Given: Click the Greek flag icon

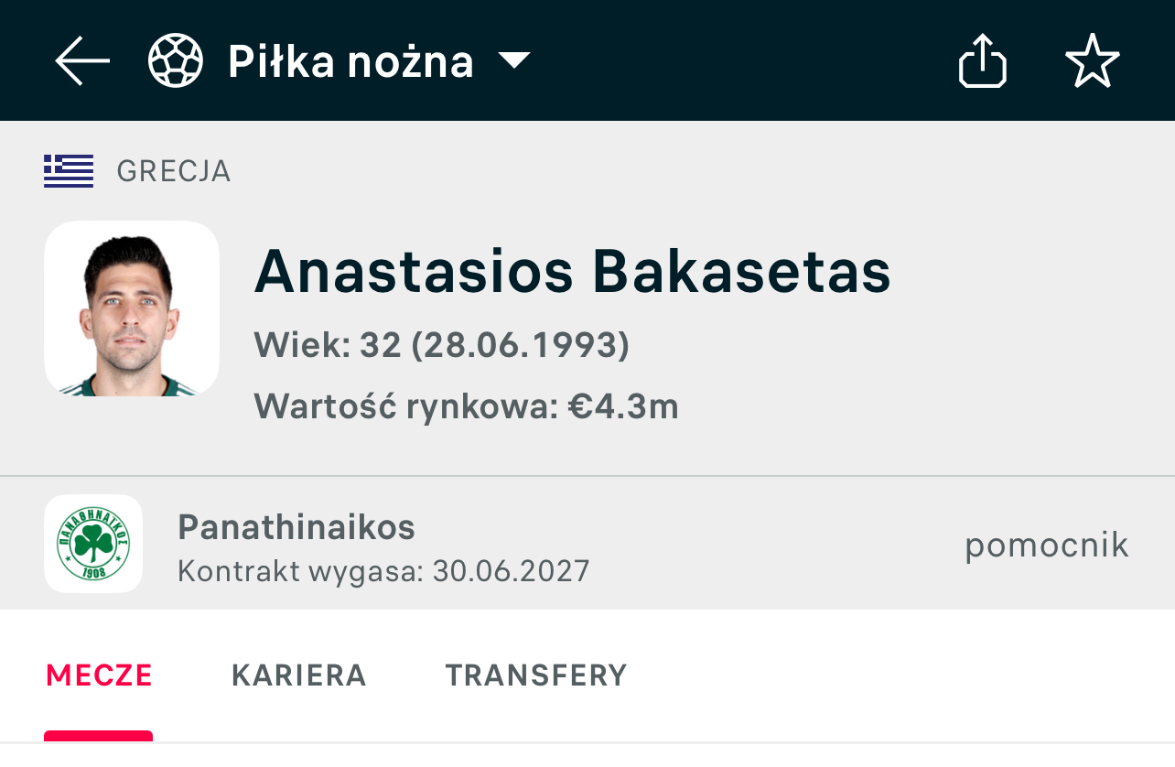Looking at the screenshot, I should 69,171.
